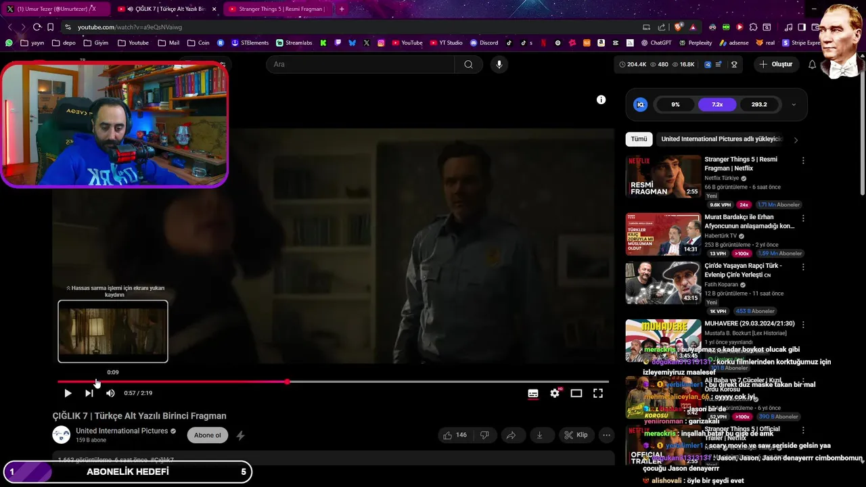Open video player settings gear

555,393
